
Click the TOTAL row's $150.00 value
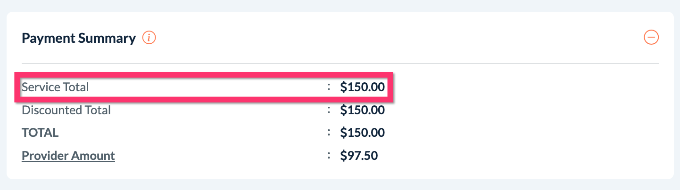362,133
